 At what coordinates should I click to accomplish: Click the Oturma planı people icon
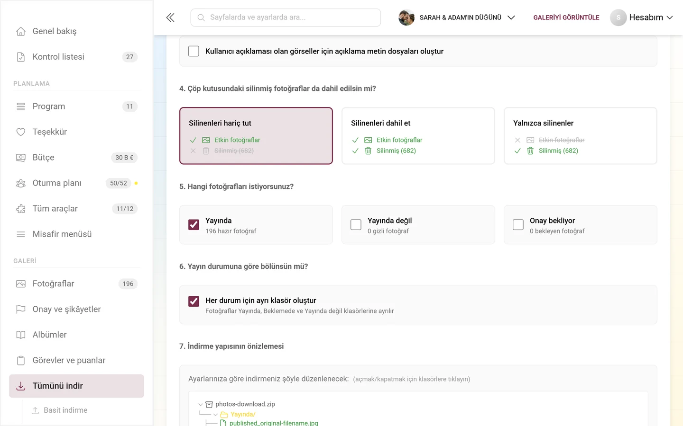pos(21,183)
